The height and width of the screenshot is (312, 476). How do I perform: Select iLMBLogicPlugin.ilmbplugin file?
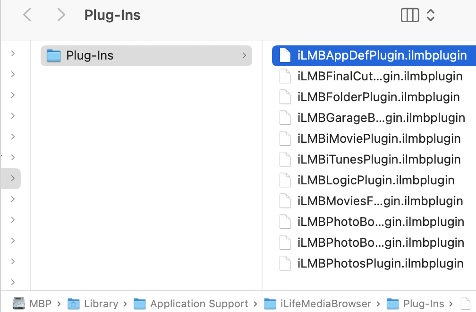tap(374, 181)
